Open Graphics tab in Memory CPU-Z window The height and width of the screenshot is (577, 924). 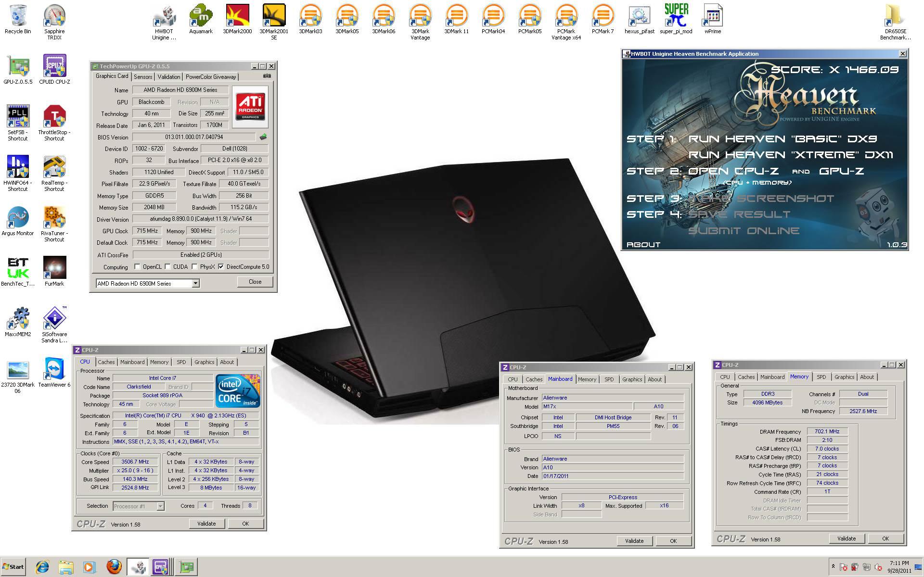(x=845, y=377)
